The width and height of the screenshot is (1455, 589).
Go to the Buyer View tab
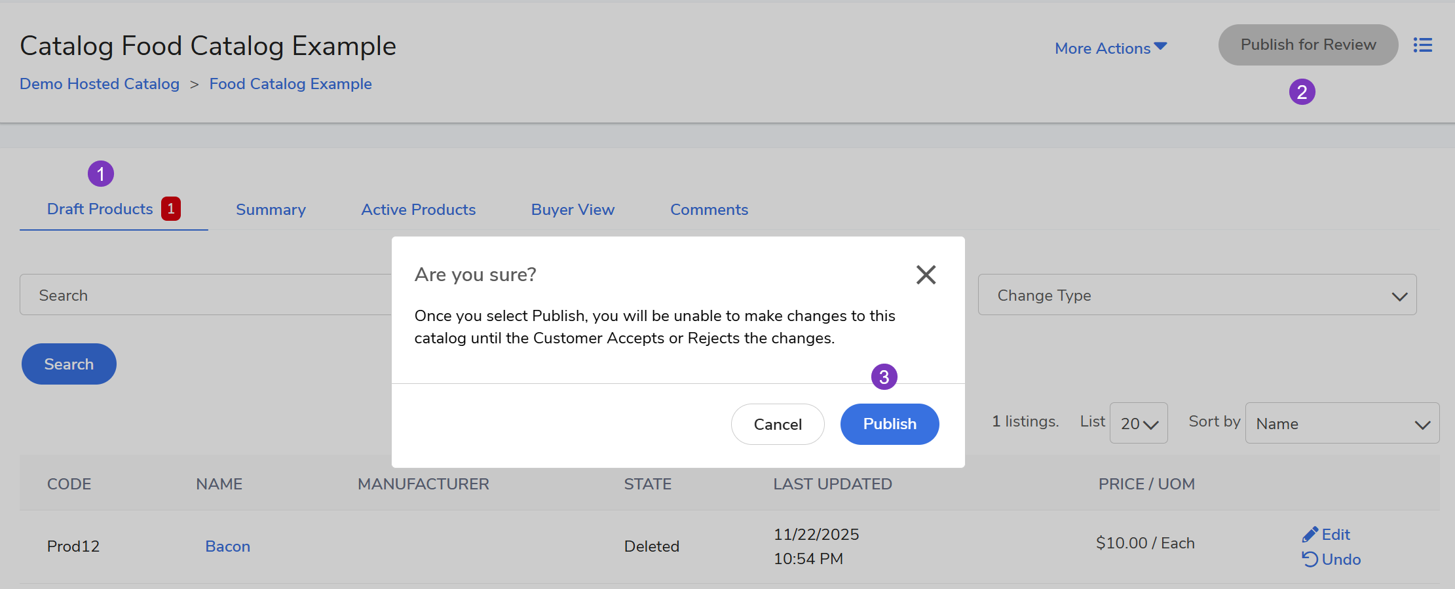point(573,210)
